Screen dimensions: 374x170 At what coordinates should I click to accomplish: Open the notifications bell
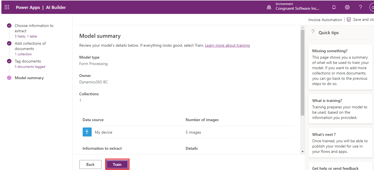(334, 7)
